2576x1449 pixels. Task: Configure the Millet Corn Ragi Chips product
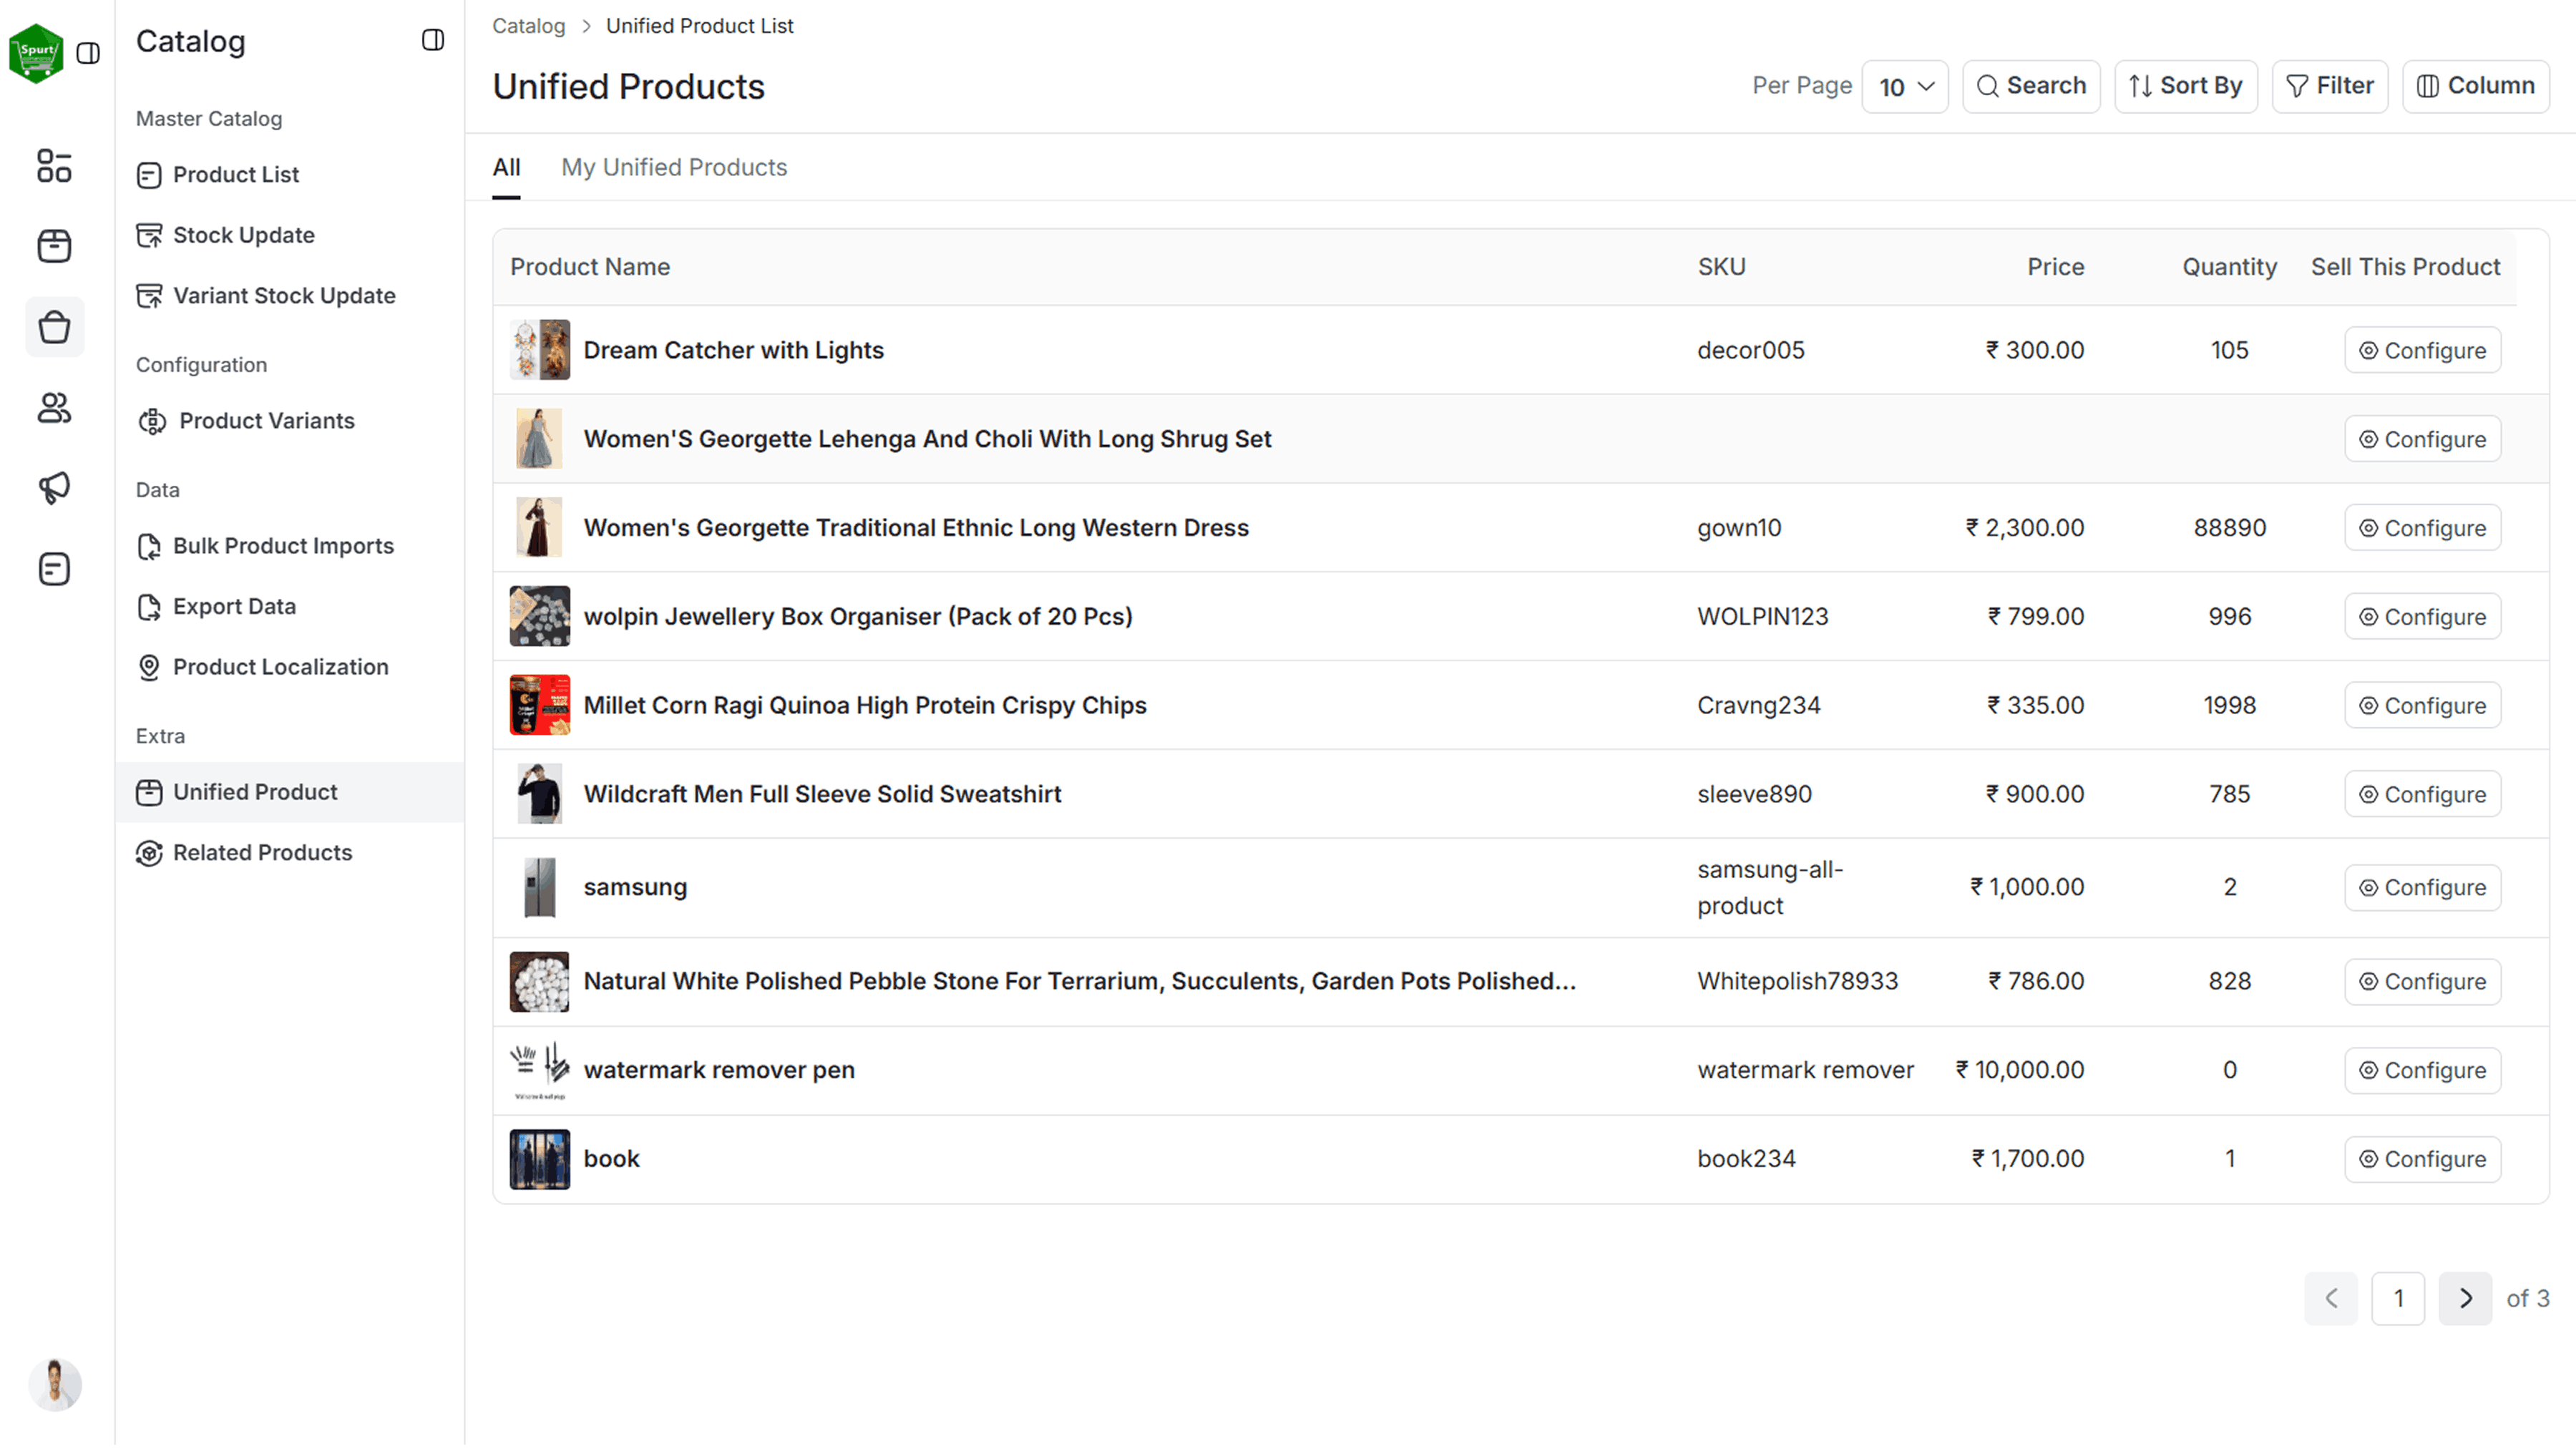click(x=2422, y=706)
